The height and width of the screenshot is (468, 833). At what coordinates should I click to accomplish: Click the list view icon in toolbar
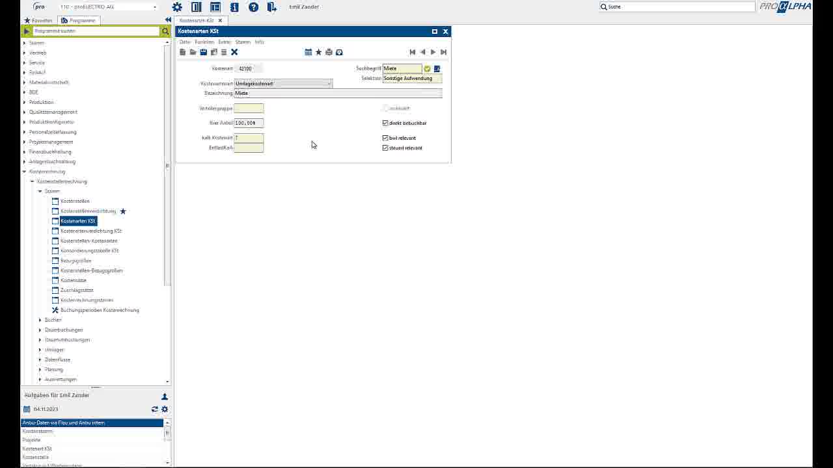click(x=224, y=52)
